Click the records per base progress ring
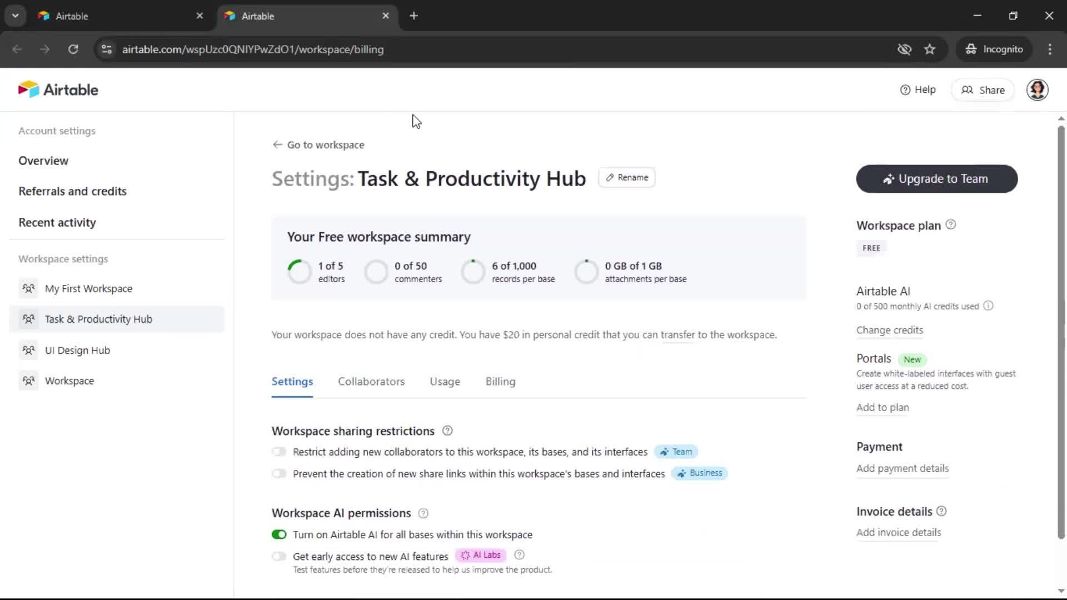The width and height of the screenshot is (1067, 600). click(473, 272)
